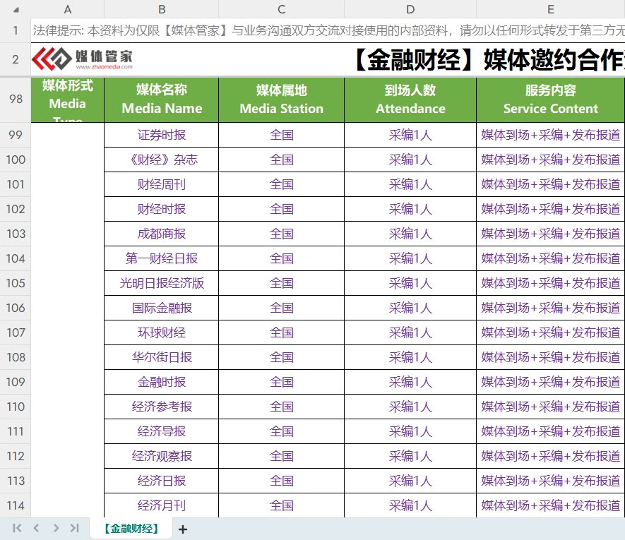Screen dimensions: 625x540
Task: Select row 98 header
Action: pyautogui.click(x=15, y=100)
